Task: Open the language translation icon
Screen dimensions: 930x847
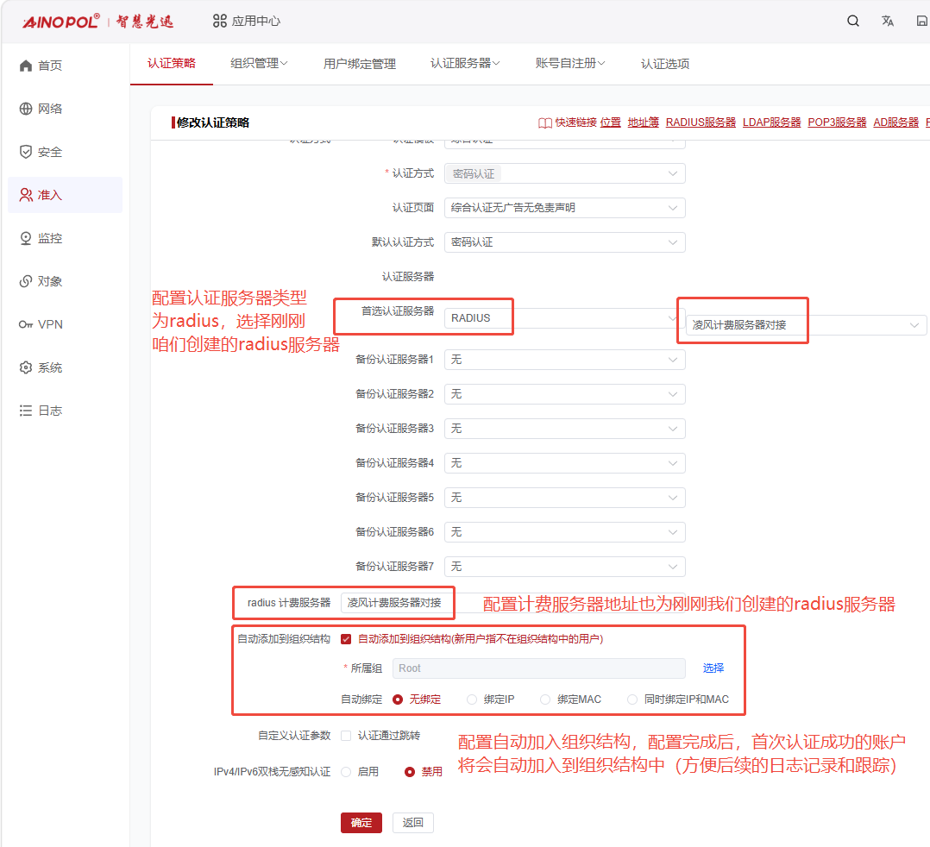Action: point(887,21)
